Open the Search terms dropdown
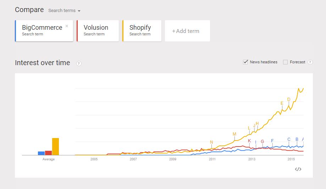This screenshot has height=189, width=326. pos(64,11)
